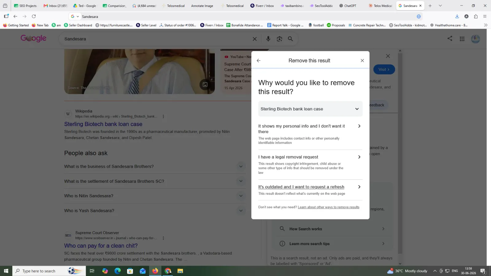Open 'Who can pay for a clean chit?' result
491x276 pixels.
point(101,246)
